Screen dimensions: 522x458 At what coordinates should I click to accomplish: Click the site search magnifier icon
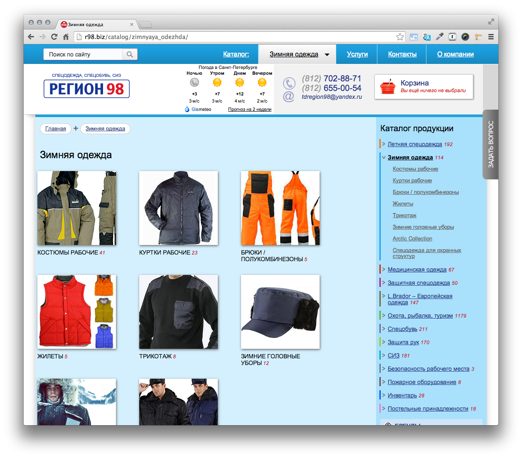[x=130, y=54]
